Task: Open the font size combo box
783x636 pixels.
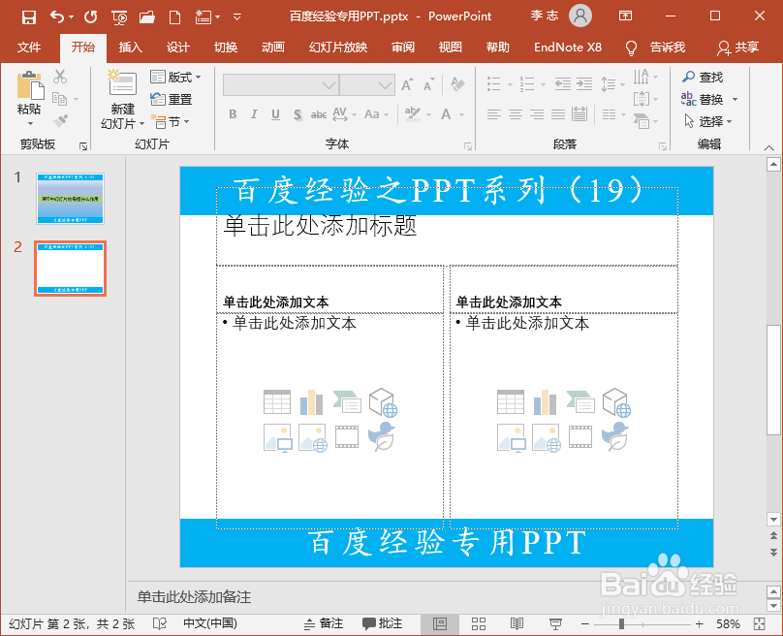Action: click(367, 85)
